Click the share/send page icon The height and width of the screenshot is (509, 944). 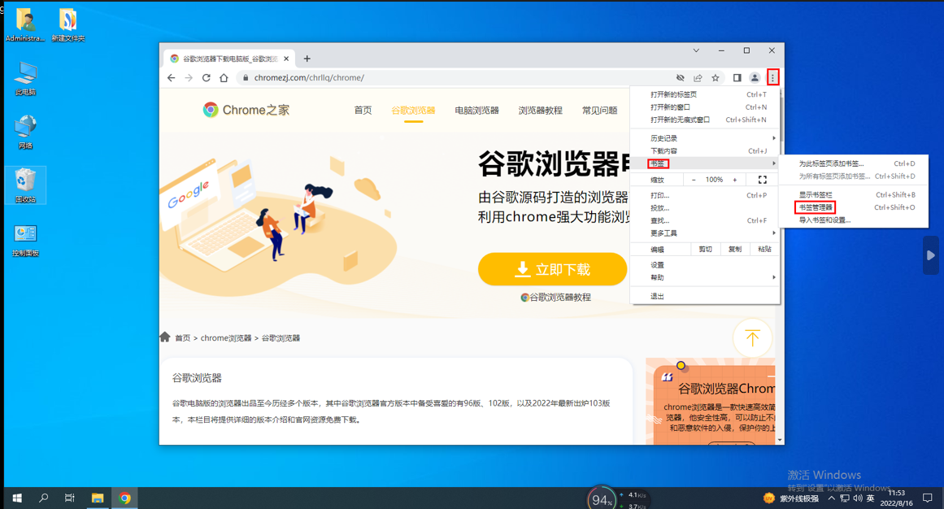coord(698,77)
